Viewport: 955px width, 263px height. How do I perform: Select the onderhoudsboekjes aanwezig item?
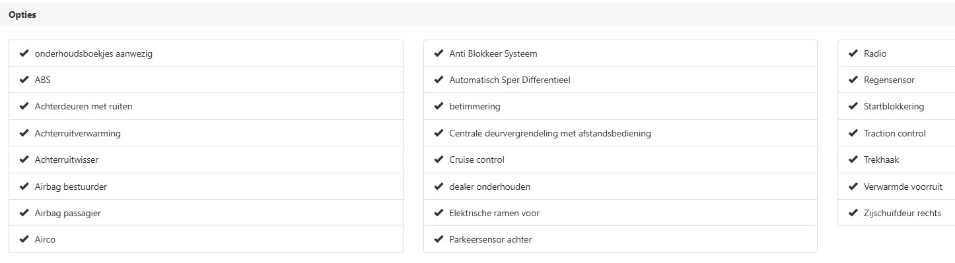(x=206, y=53)
